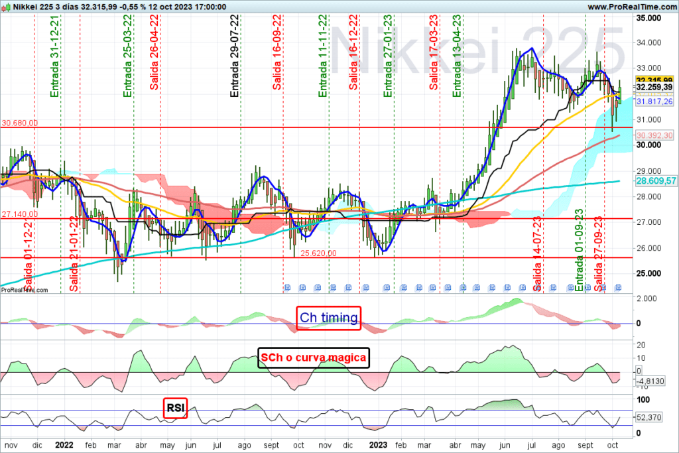Click the 34.000 price axis label
679x453 pixels.
[648, 42]
